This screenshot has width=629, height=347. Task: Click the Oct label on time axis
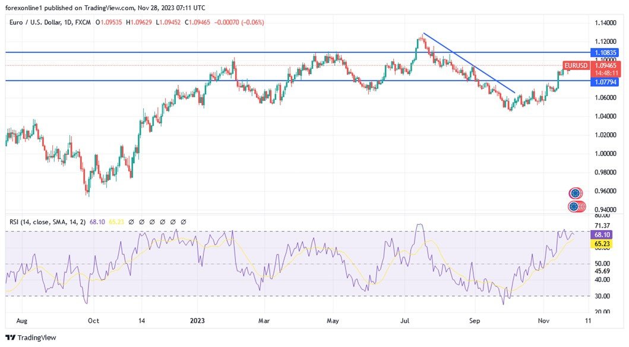[93, 320]
